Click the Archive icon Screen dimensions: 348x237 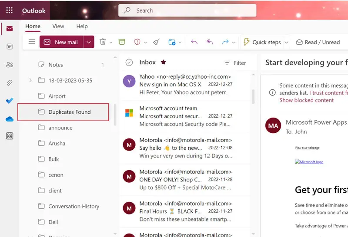122,42
